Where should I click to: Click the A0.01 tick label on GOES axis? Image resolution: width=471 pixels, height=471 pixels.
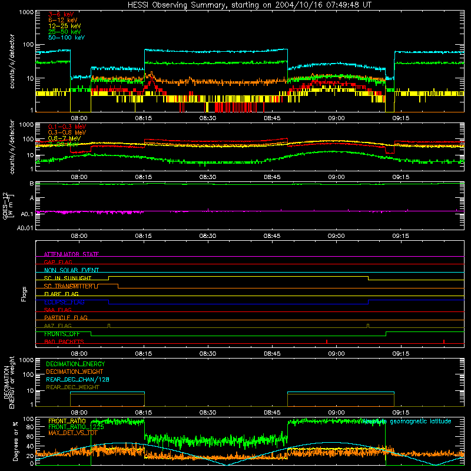click(25, 228)
